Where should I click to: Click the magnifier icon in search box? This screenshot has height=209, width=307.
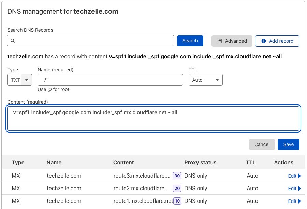tap(13, 41)
